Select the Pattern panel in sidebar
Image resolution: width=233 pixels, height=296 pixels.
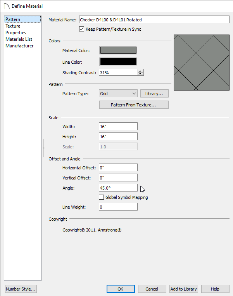coord(22,19)
